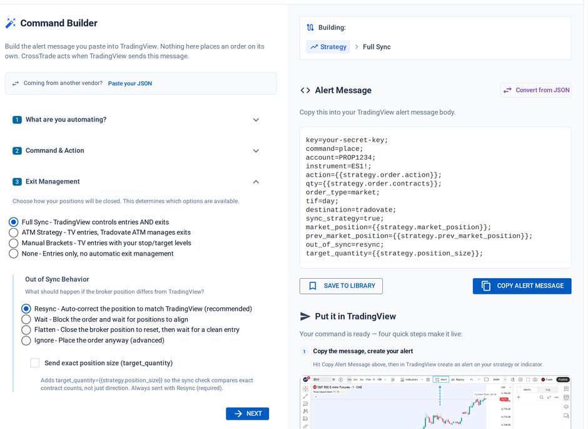Click the paper plane icon beside 'Put it in TradingView'
This screenshot has width=588, height=429.
(305, 316)
